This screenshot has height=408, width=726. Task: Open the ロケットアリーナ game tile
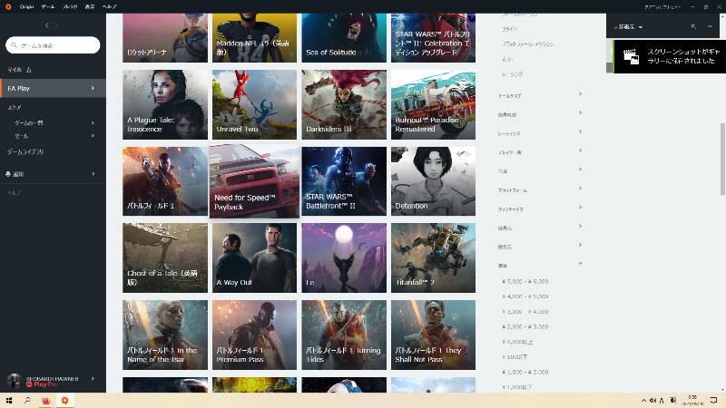[165, 38]
